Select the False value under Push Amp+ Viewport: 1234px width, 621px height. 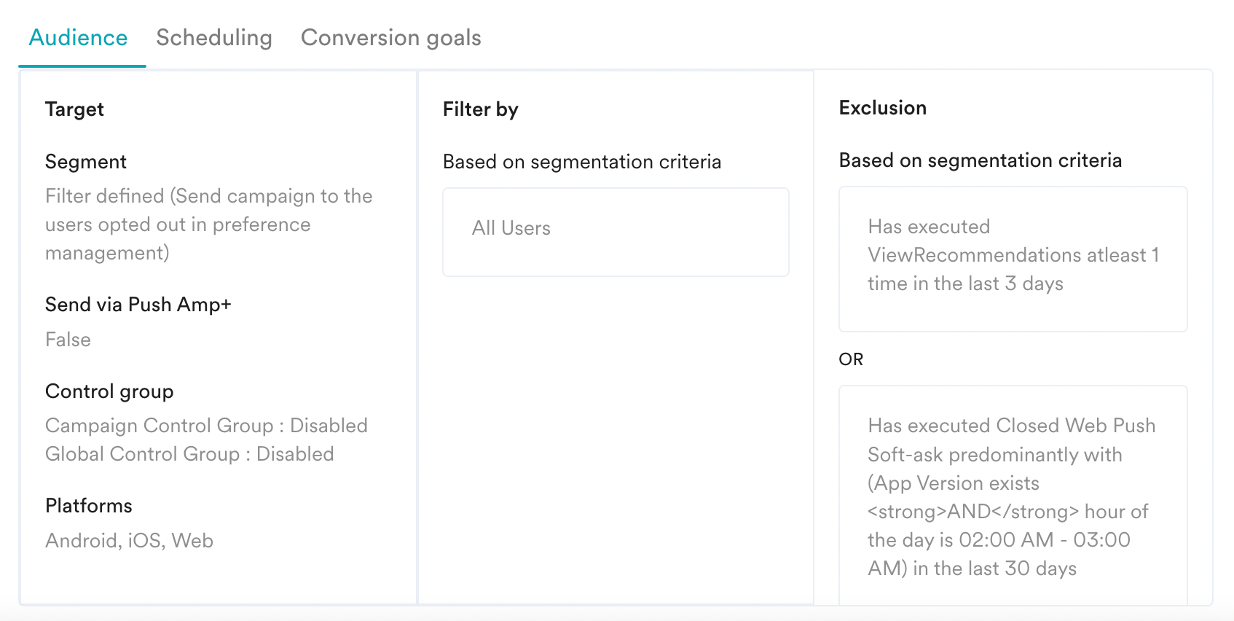pos(68,340)
